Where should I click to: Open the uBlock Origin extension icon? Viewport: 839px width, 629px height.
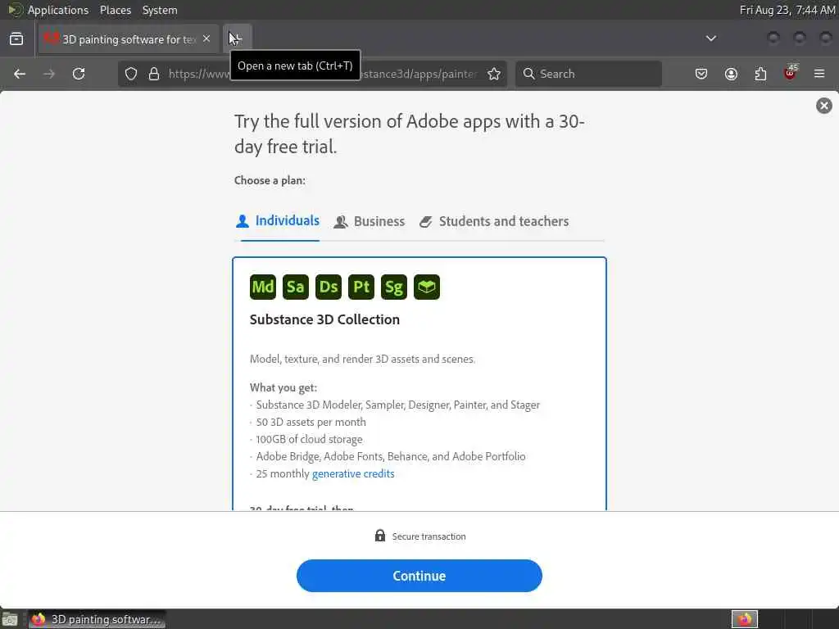coord(791,73)
